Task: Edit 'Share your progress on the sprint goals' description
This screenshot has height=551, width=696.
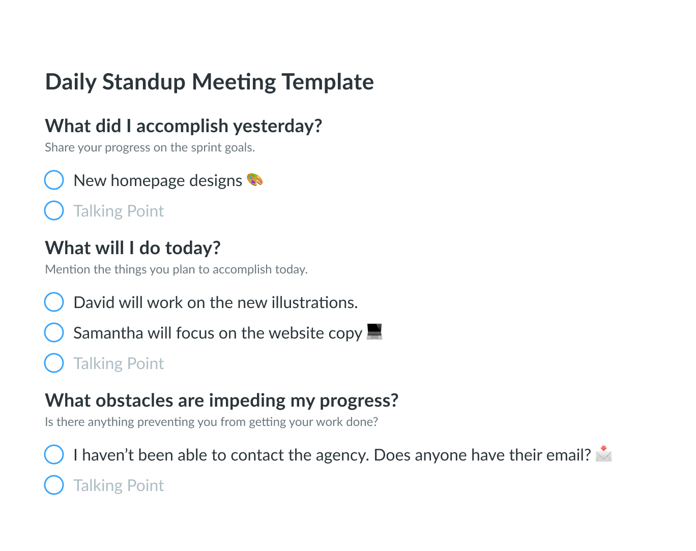Action: pos(150,147)
